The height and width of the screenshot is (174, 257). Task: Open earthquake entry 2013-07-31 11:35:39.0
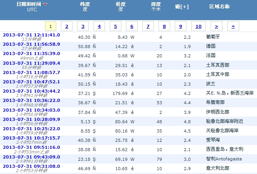(31, 53)
